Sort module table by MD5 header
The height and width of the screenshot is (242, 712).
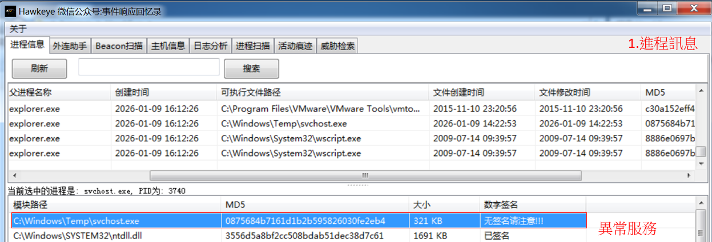point(315,204)
